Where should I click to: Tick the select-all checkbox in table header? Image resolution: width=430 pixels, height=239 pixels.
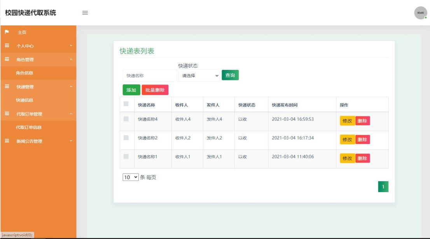pos(126,104)
